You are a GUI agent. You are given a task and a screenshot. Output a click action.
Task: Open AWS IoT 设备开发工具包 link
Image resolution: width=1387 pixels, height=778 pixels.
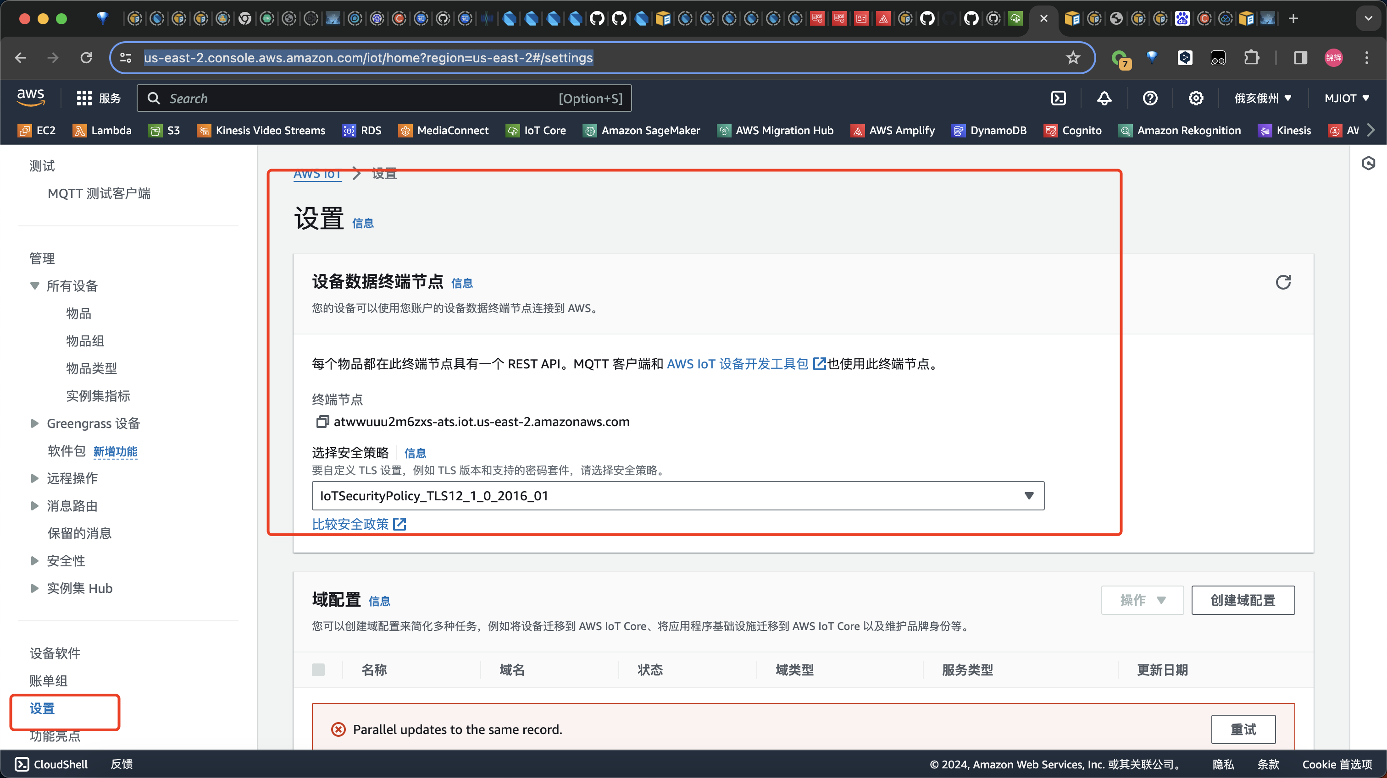point(746,364)
